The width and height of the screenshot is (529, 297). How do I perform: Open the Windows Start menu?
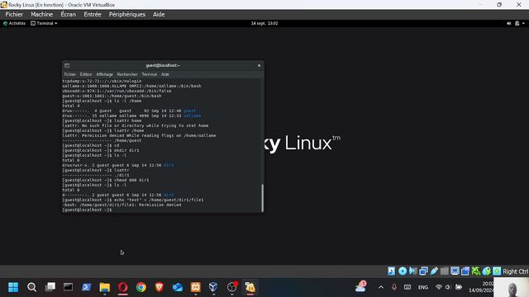[13, 287]
